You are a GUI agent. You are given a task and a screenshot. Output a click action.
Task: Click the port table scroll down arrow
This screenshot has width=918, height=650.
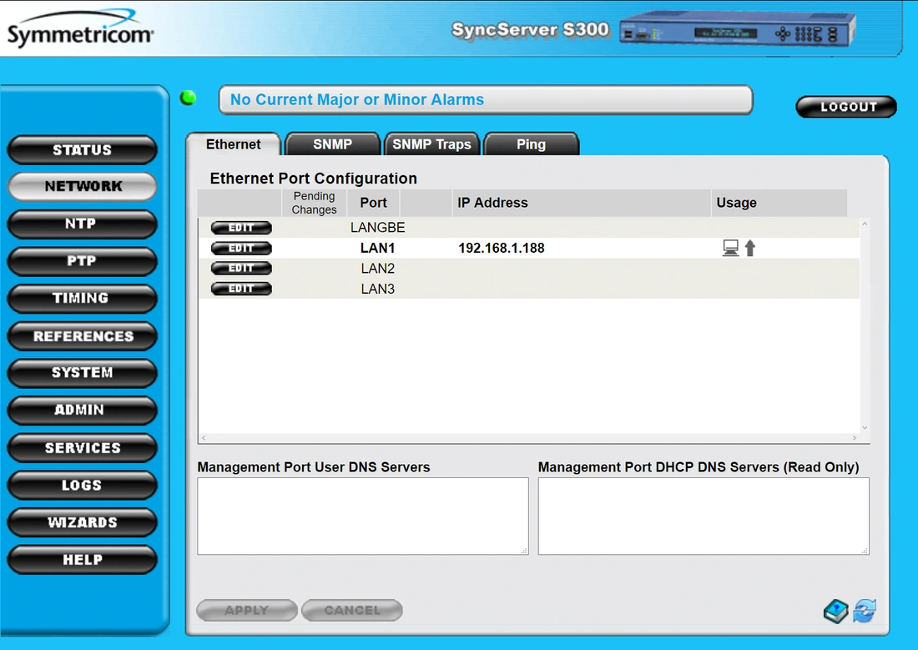click(865, 427)
